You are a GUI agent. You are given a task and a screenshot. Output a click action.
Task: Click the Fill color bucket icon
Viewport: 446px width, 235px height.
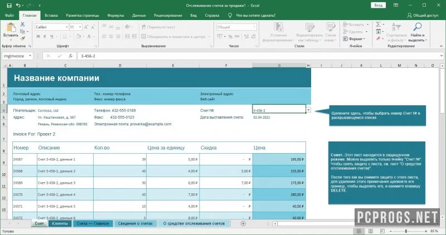(x=79, y=36)
